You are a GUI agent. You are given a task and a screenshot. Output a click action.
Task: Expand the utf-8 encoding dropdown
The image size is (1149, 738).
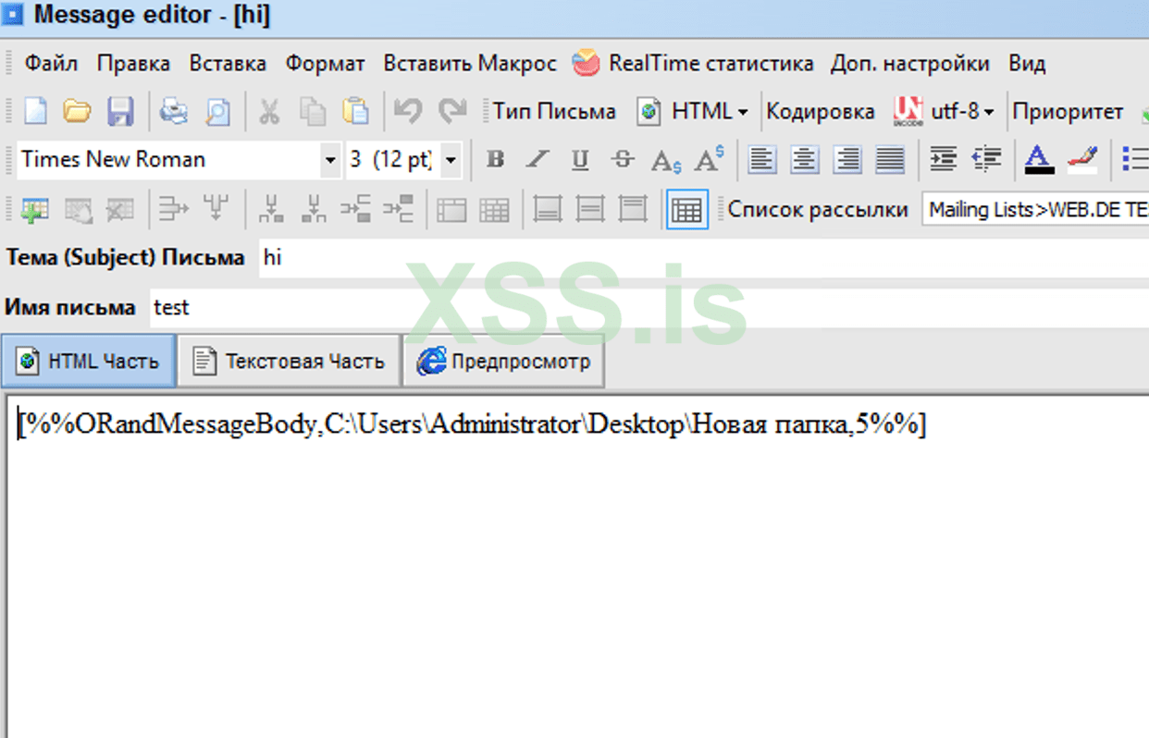pos(989,113)
